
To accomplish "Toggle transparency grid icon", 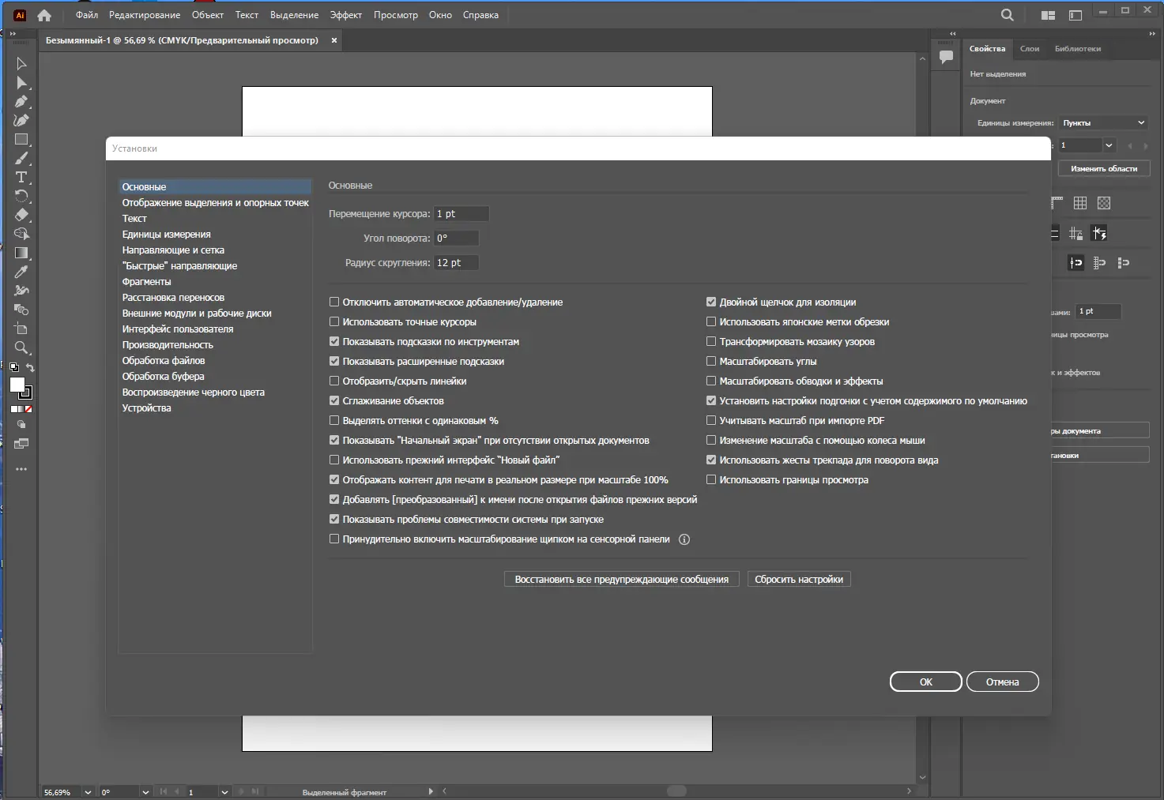I will coord(1104,203).
